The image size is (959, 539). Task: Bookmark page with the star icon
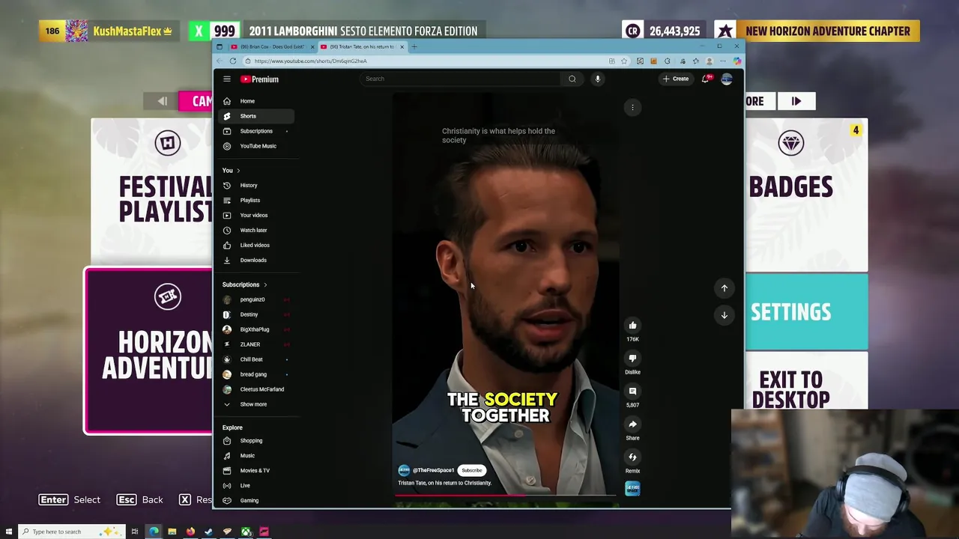(x=623, y=61)
